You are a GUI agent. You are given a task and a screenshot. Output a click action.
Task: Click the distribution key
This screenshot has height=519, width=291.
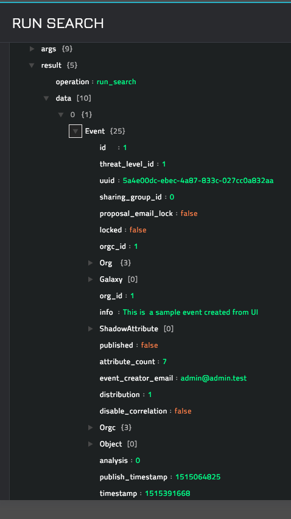click(119, 395)
